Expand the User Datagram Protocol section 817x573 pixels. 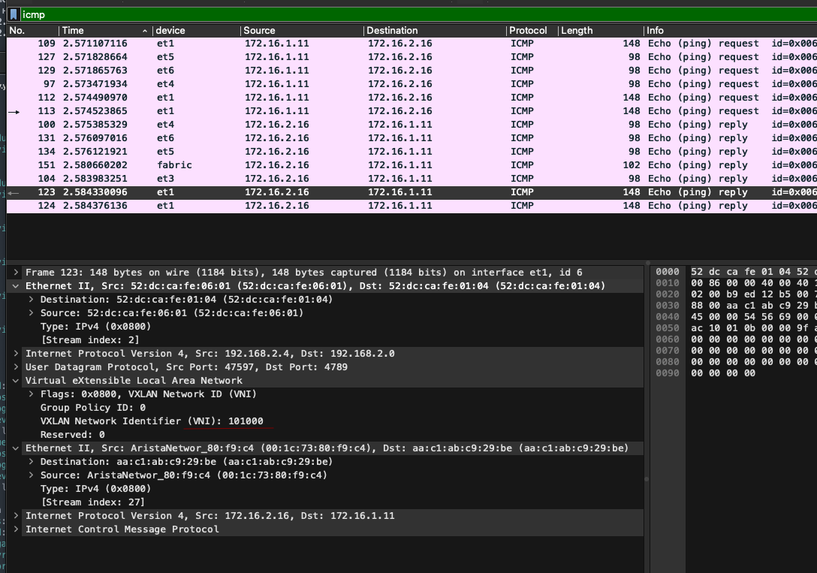click(17, 367)
